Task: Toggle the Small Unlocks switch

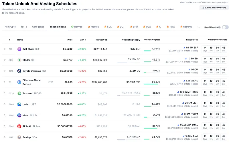Action: coord(225,27)
